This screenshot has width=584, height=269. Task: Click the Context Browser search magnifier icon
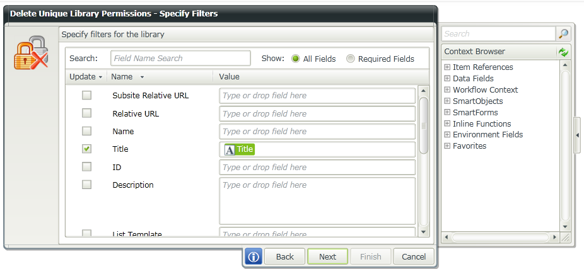pyautogui.click(x=563, y=34)
